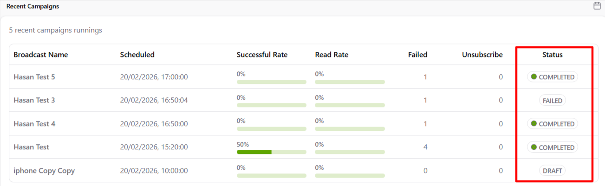Image resolution: width=605 pixels, height=186 pixels.
Task: Click the COMPLETED badge for Hasan Test 4
Action: click(x=553, y=124)
